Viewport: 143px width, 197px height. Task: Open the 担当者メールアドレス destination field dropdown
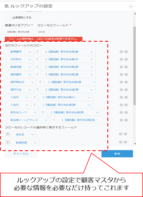coord(28,120)
